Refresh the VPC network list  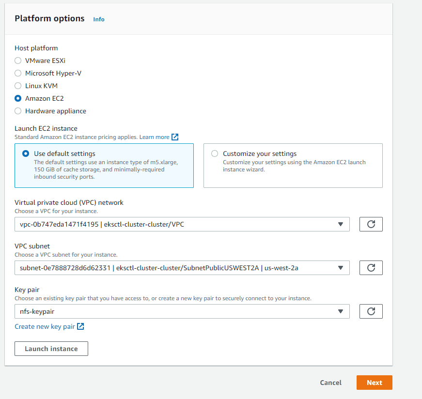(371, 224)
